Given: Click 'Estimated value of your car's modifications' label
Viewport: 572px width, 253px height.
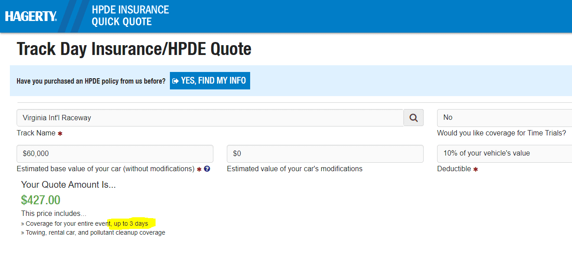Looking at the screenshot, I should [x=295, y=169].
